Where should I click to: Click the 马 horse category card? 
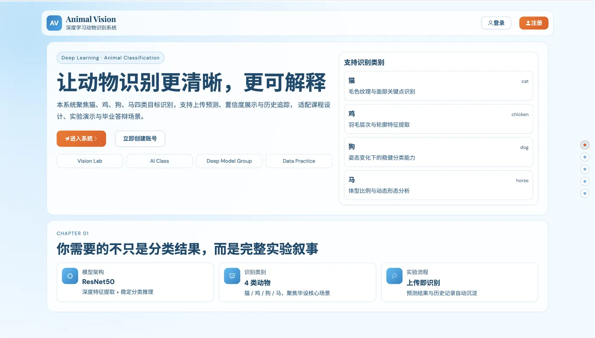coord(438,185)
